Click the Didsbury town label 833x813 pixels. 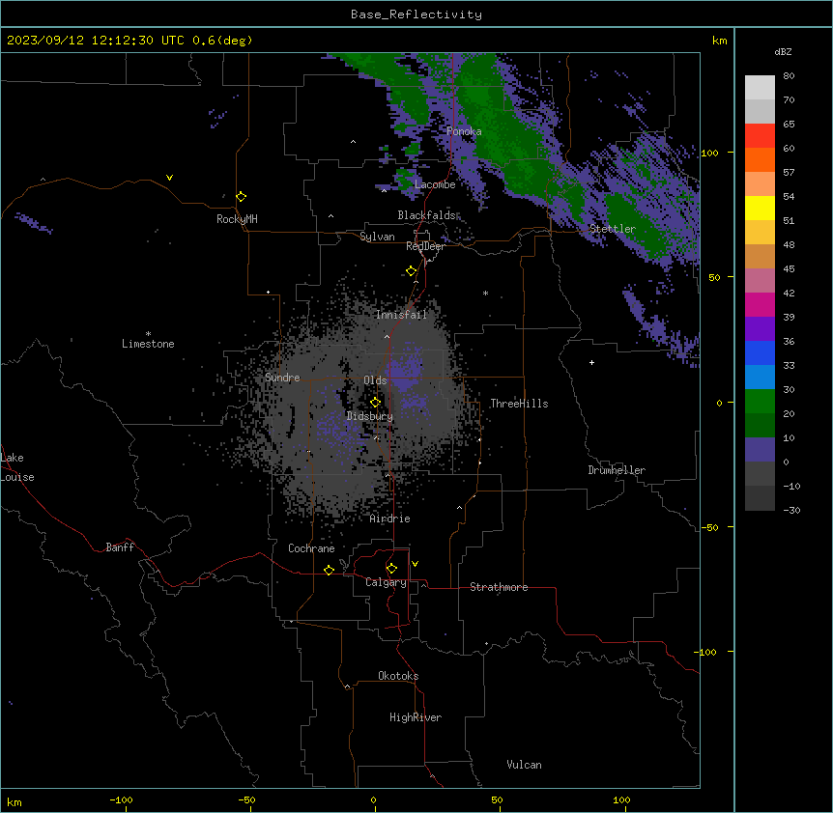370,416
